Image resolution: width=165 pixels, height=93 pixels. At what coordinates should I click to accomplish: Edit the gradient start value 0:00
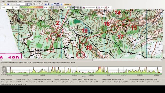pyautogui.click(x=16, y=7)
